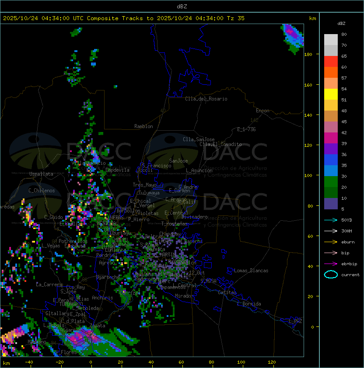Screen dimensions: 364x368
Task: Click the Divisadero place label
Action: 195,217
